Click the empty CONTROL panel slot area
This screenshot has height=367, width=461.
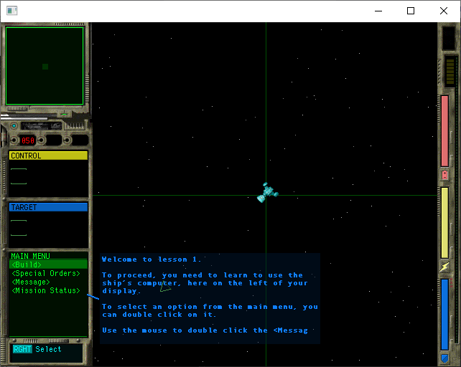pyautogui.click(x=48, y=178)
